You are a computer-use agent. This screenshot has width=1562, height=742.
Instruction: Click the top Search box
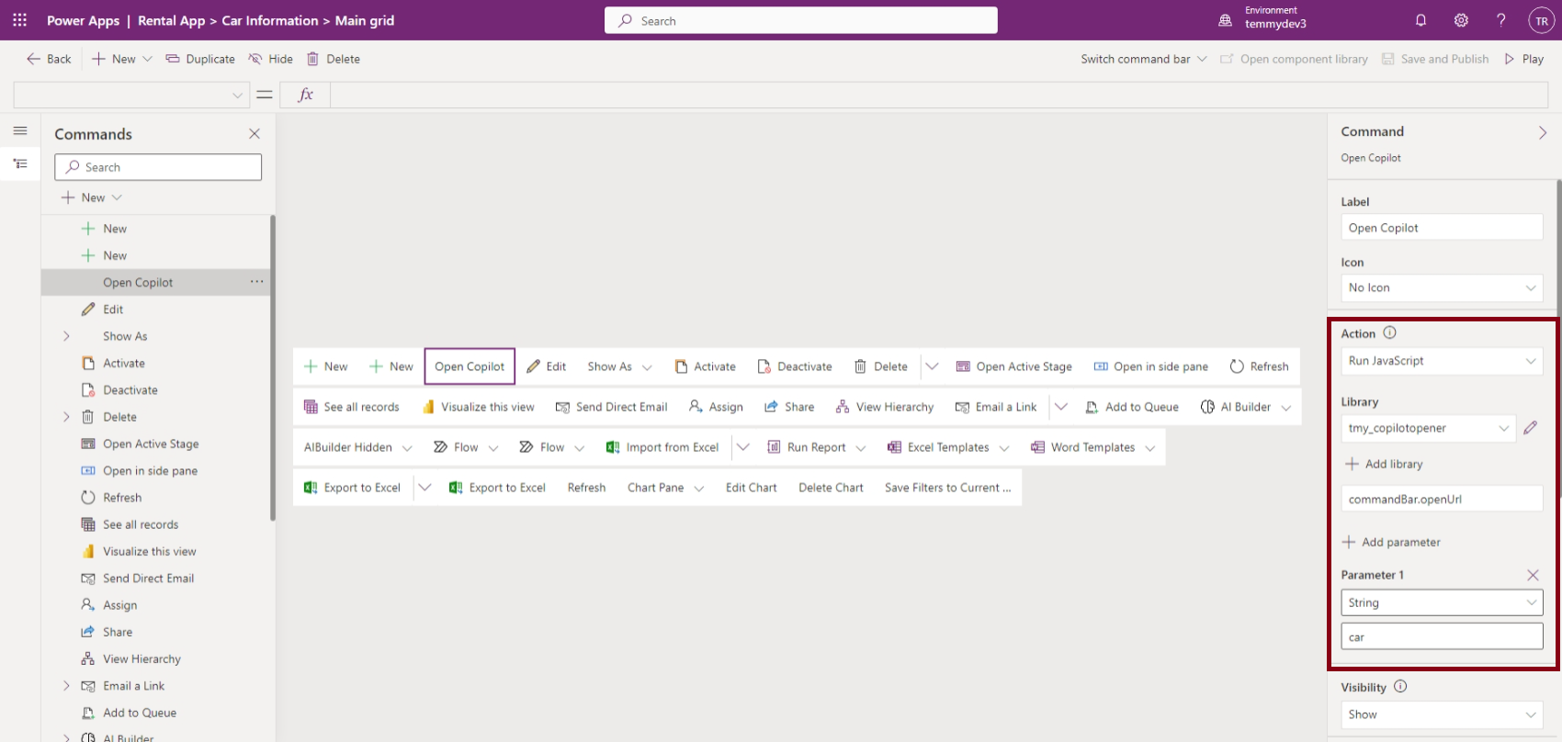tap(800, 20)
